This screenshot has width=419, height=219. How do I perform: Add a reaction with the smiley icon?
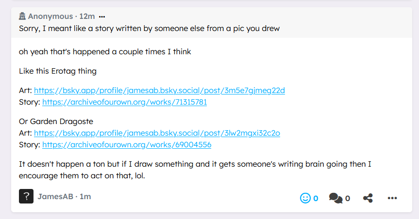305,198
